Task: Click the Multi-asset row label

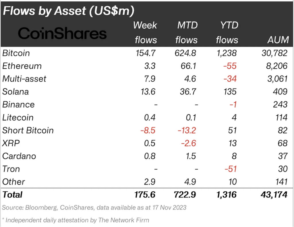Action: point(24,79)
